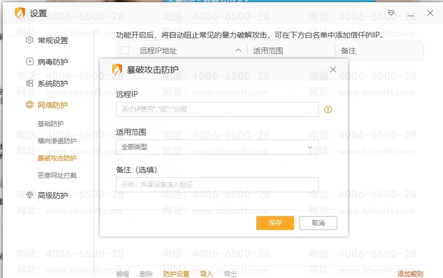Image resolution: width=443 pixels, height=278 pixels.
Task: Click the Huorong shield logo in settings title
Action: (x=20, y=13)
